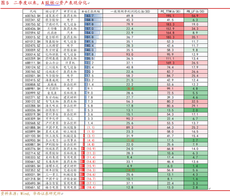Select profit growth value 79.9
The height and width of the screenshot is (196, 230).
point(130,24)
